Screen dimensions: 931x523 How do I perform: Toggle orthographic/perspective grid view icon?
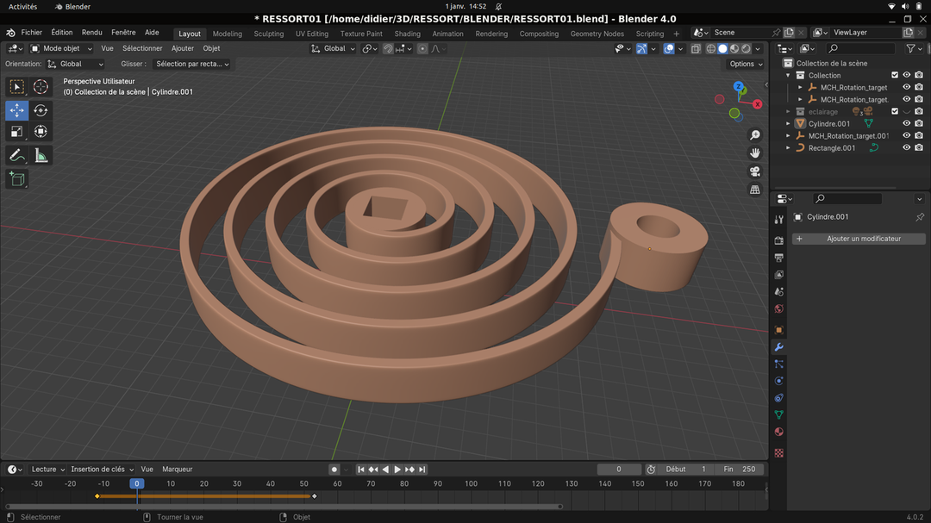pos(755,190)
